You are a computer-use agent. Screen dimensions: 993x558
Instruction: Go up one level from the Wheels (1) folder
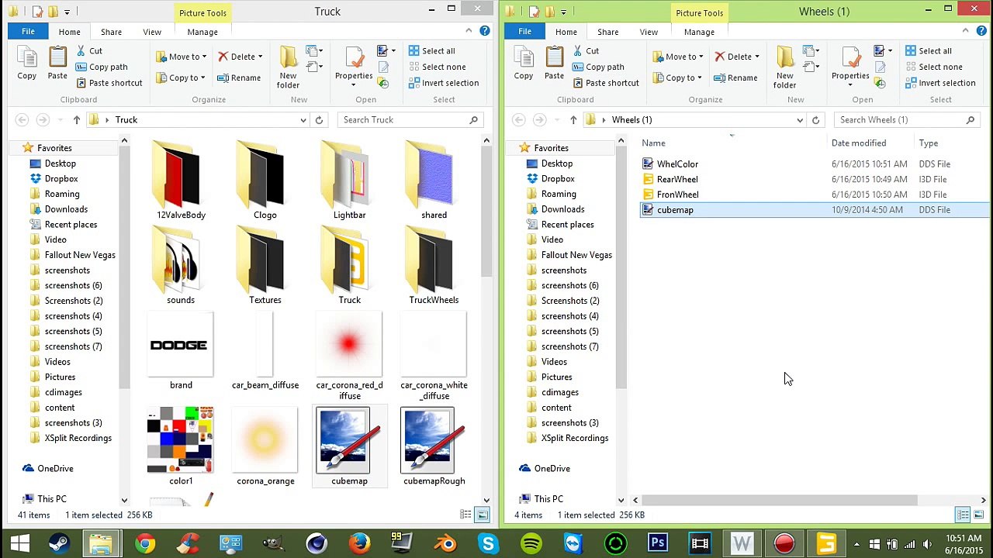pos(573,120)
